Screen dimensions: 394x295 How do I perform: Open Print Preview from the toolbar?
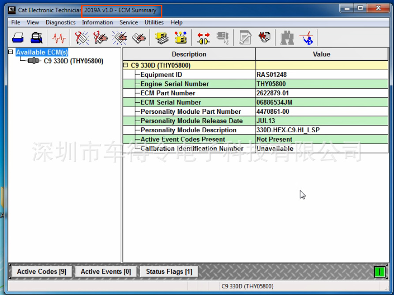37,38
